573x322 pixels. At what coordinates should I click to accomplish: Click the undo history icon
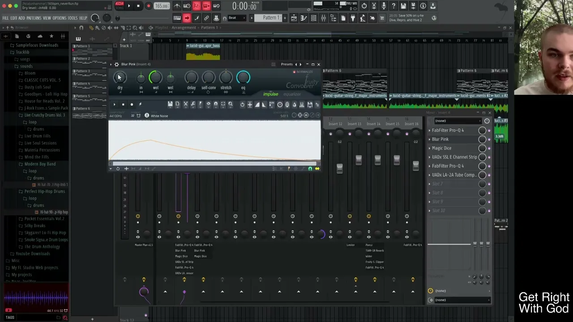pos(364,6)
